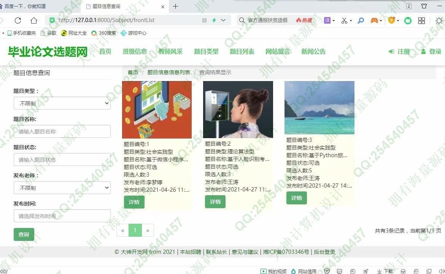Open the tab count icon showing 2

[x=409, y=6]
